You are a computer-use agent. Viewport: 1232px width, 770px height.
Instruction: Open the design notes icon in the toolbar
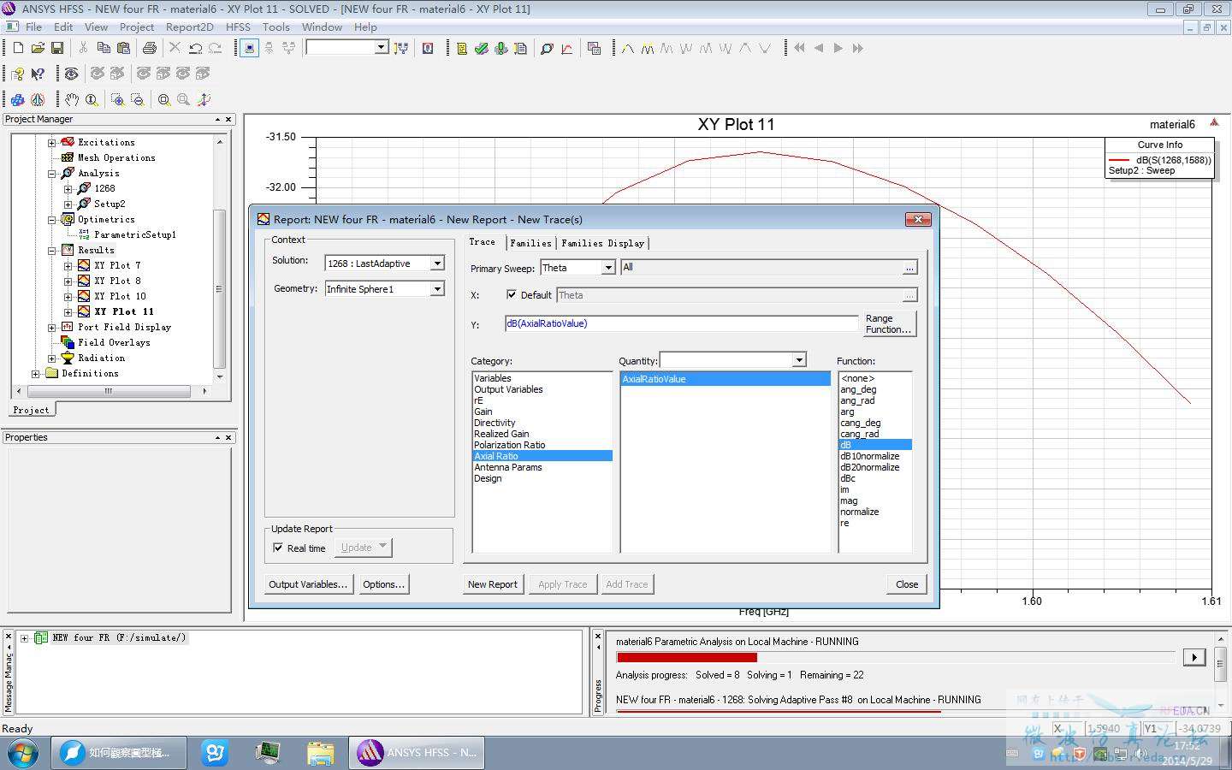pyautogui.click(x=462, y=49)
